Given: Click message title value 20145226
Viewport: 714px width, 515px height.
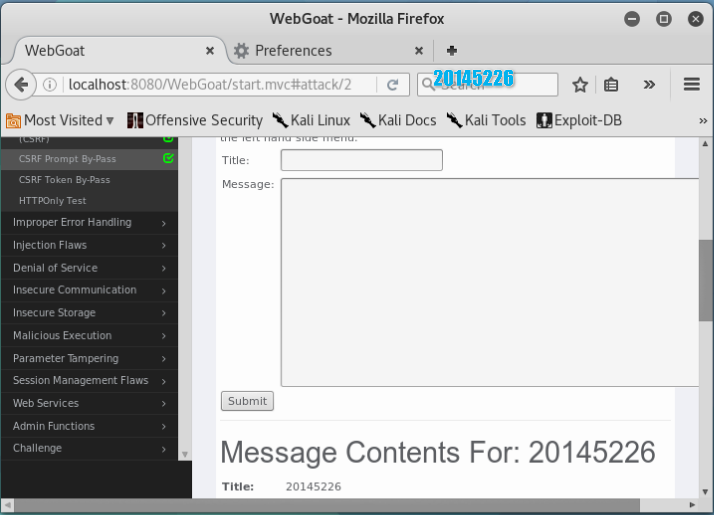Looking at the screenshot, I should coord(313,486).
